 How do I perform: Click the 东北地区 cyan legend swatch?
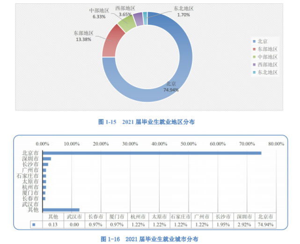254,72
